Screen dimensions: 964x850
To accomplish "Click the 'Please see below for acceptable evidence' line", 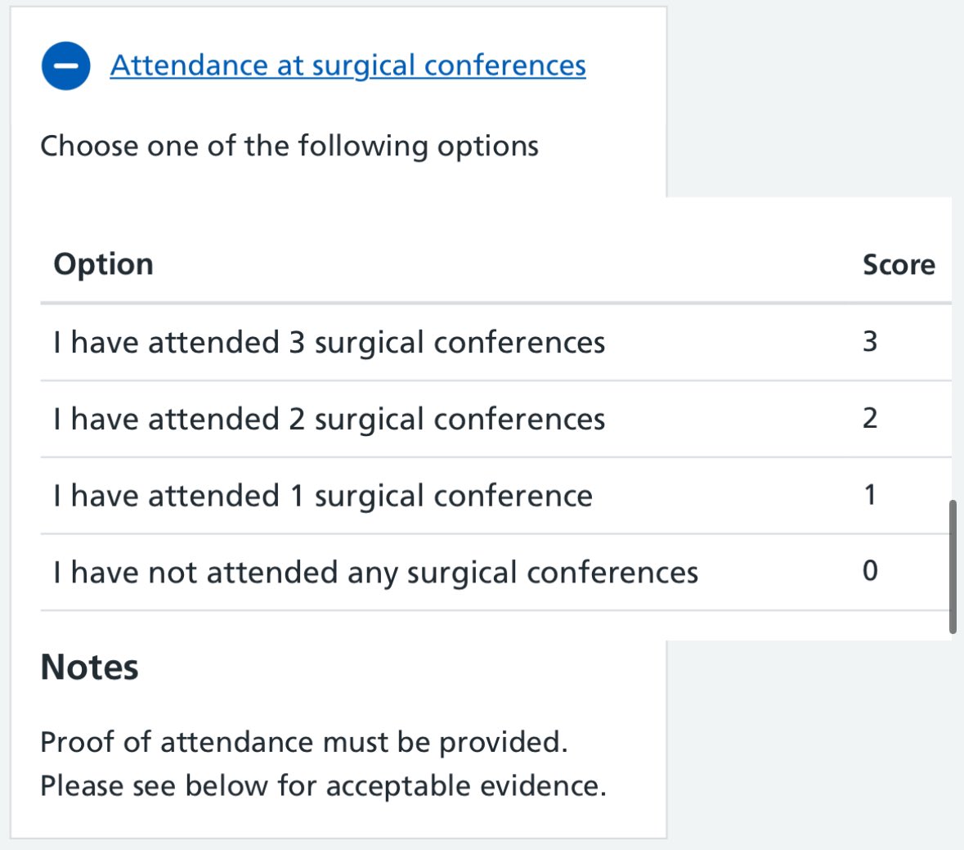I will tap(323, 786).
